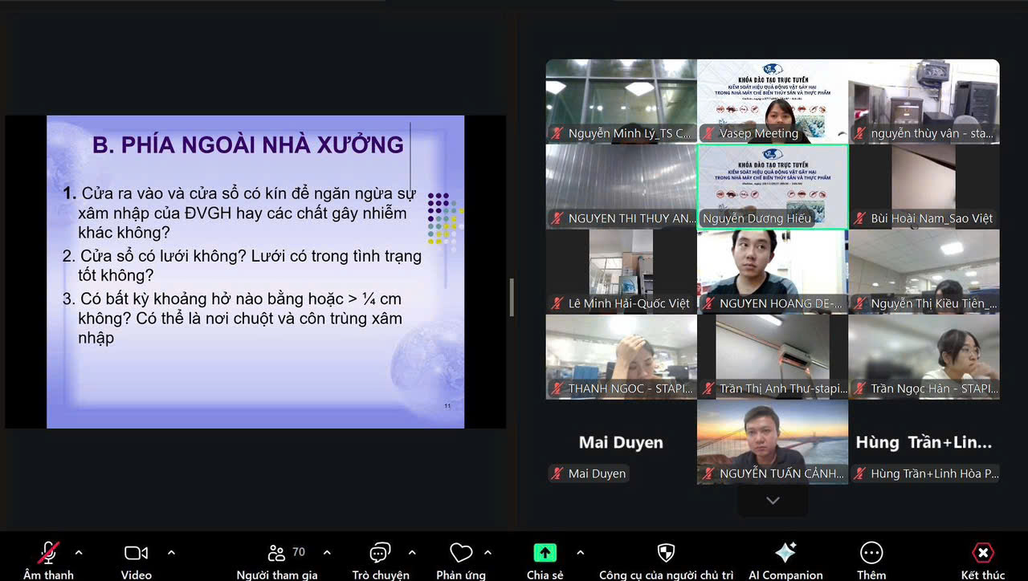Screen dimensions: 1028x581
Task: Open Thêm more options icon
Action: [x=871, y=553]
